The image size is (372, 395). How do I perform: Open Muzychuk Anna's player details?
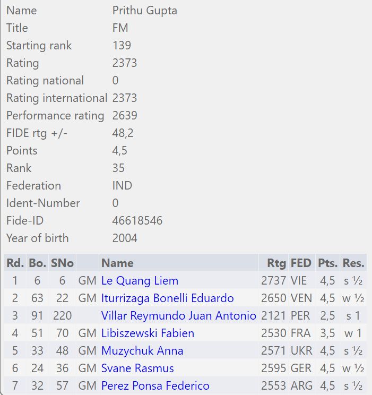(x=142, y=350)
